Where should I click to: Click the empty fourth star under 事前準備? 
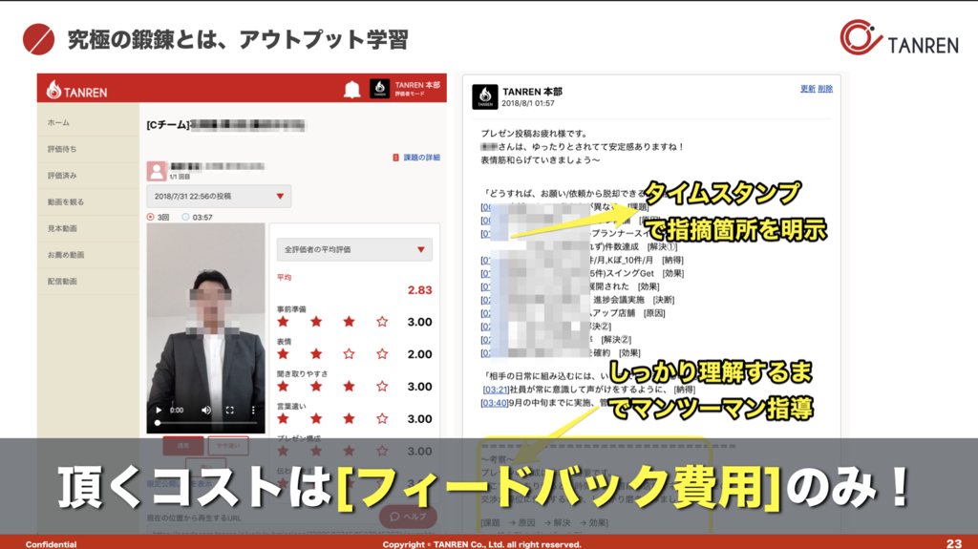pyautogui.click(x=382, y=322)
